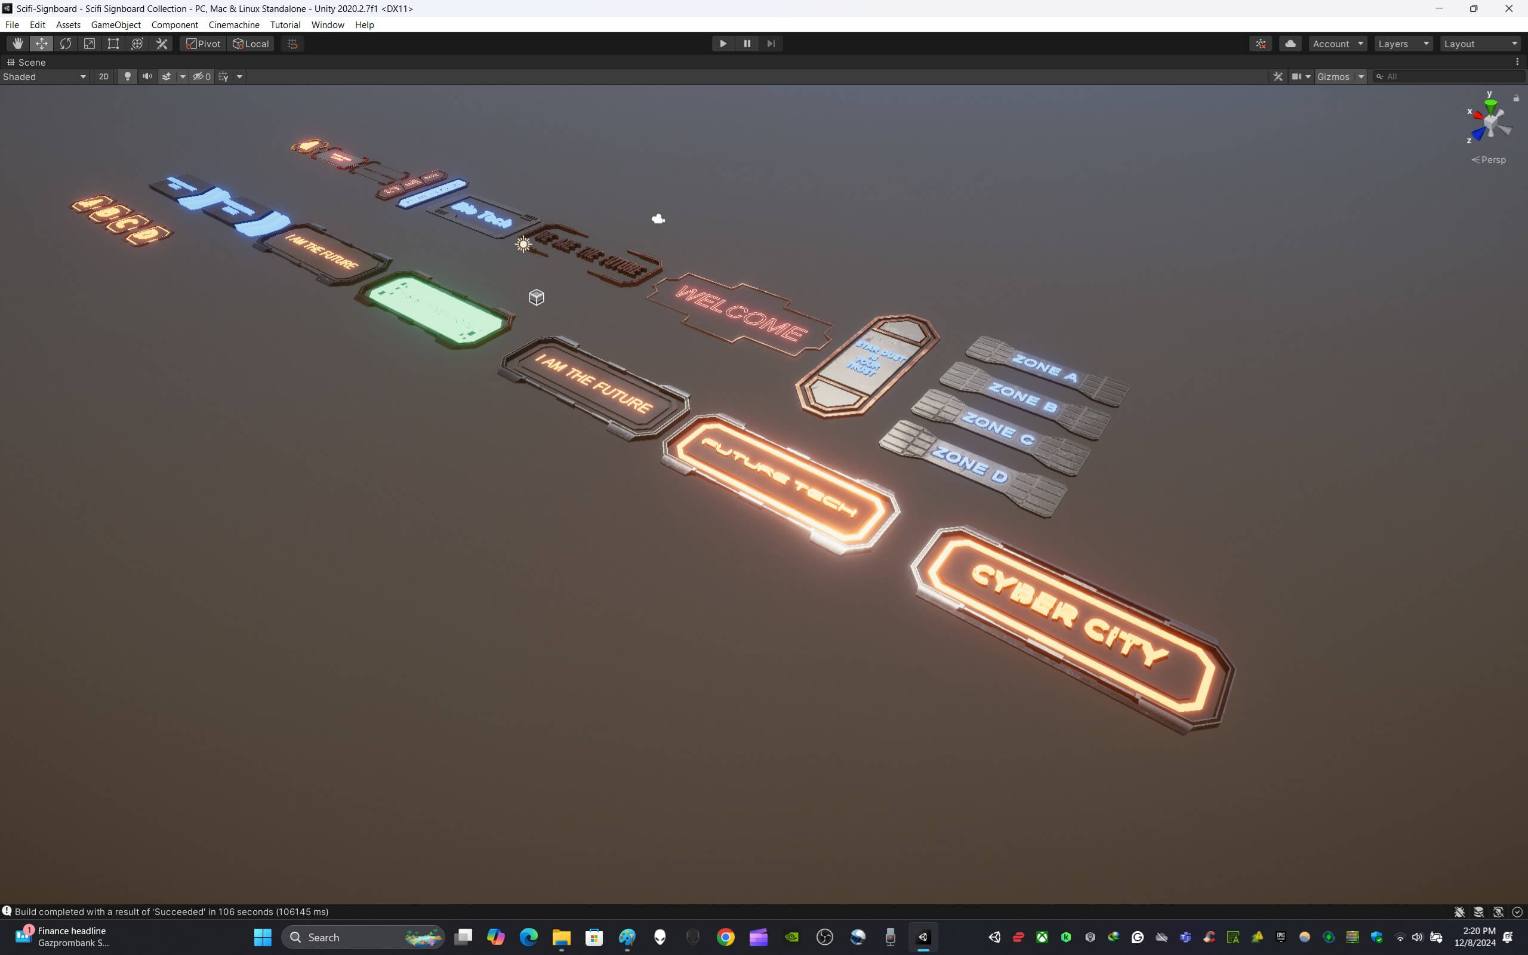Click the cube gizmo in scene

pos(536,297)
